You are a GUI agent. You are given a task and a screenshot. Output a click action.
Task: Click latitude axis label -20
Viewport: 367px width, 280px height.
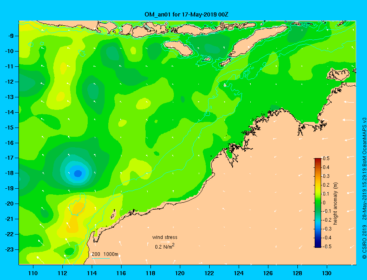(9, 204)
